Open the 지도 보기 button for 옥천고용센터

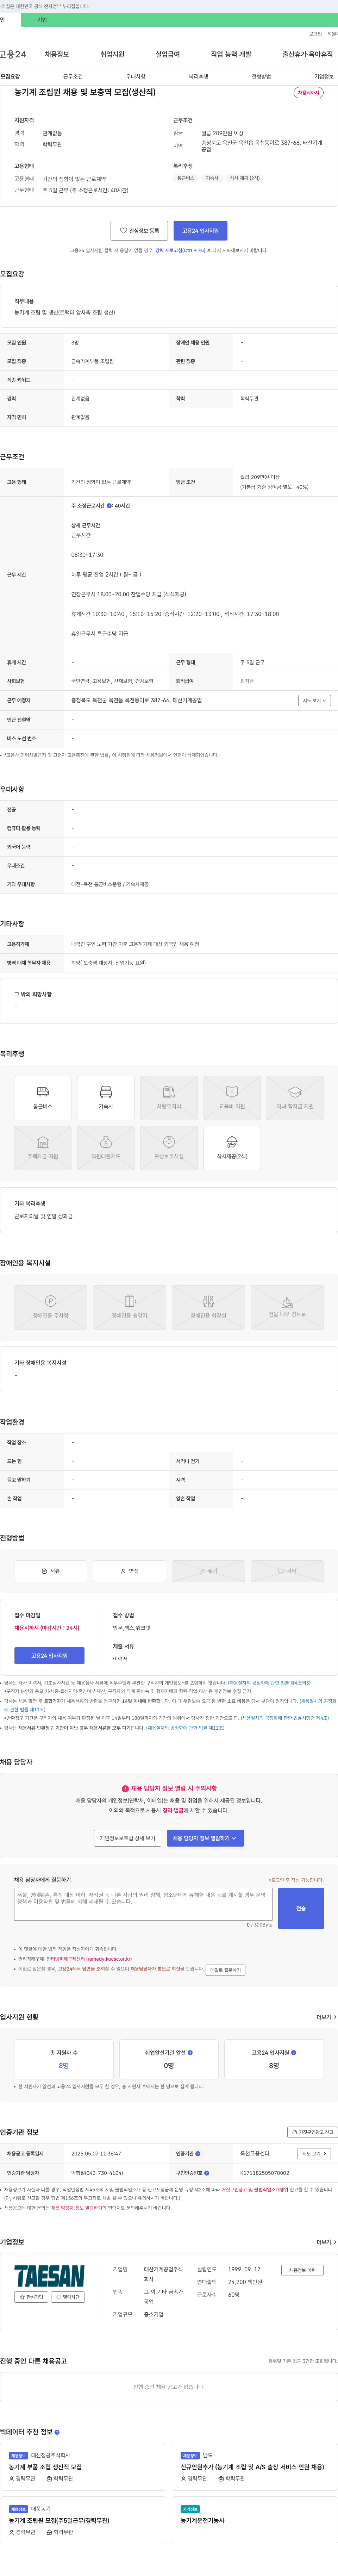pyautogui.click(x=314, y=2154)
